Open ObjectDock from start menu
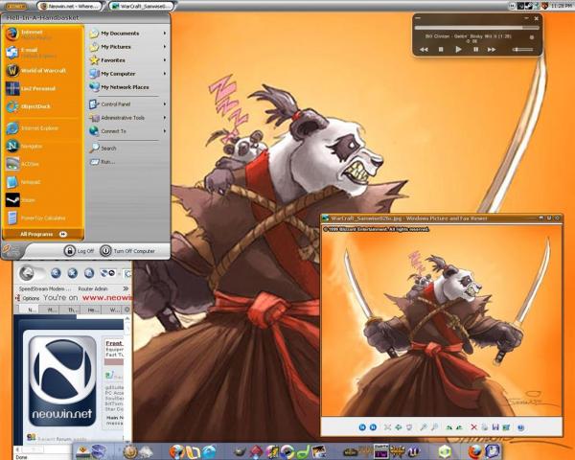The width and height of the screenshot is (575, 460). point(43,106)
